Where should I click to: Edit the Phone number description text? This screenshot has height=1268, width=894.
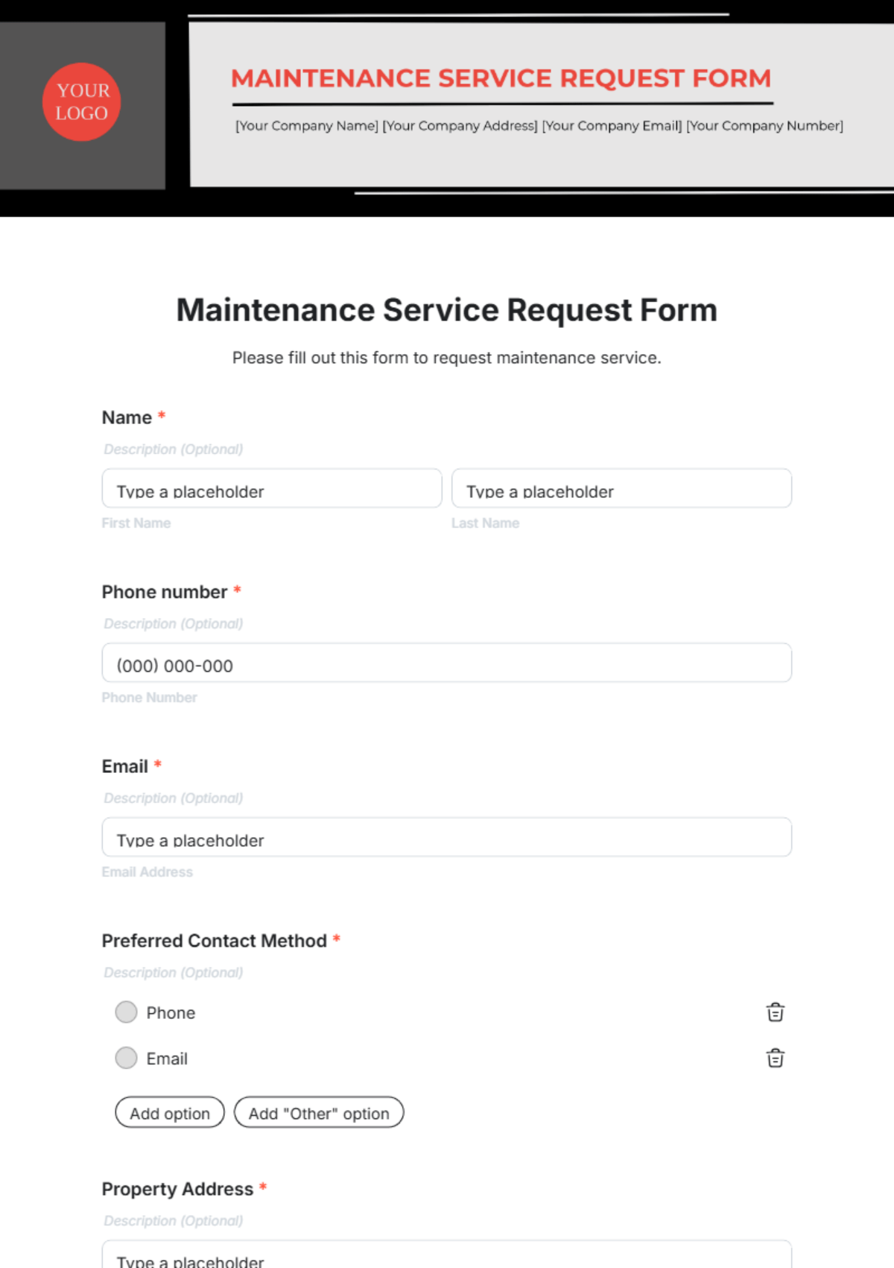click(174, 624)
